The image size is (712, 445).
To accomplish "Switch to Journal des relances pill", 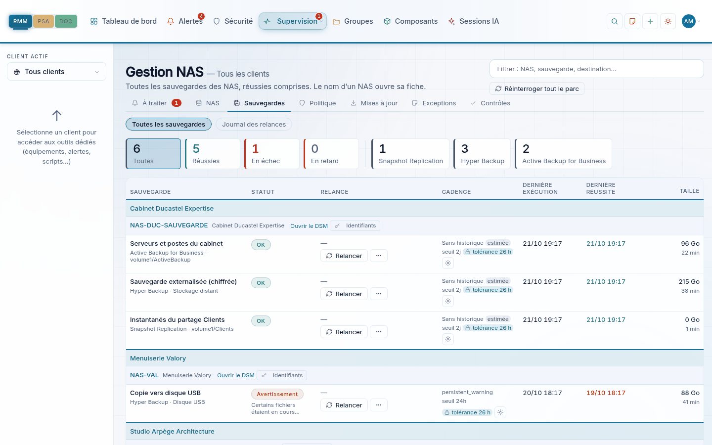I will [254, 125].
